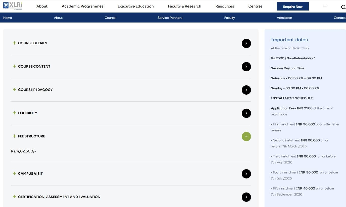
Task: Go to Service Partners tab
Action: click(170, 18)
